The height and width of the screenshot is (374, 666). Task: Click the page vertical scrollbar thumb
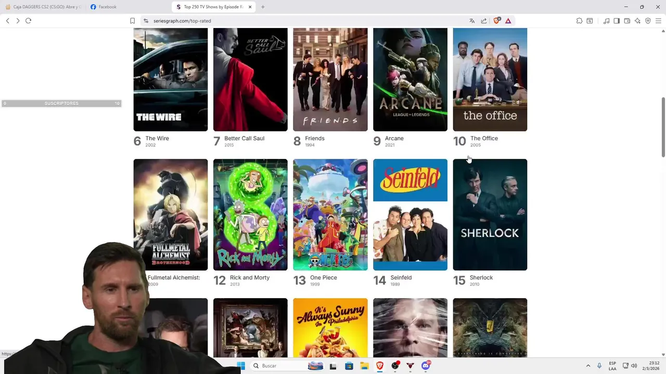pyautogui.click(x=663, y=127)
